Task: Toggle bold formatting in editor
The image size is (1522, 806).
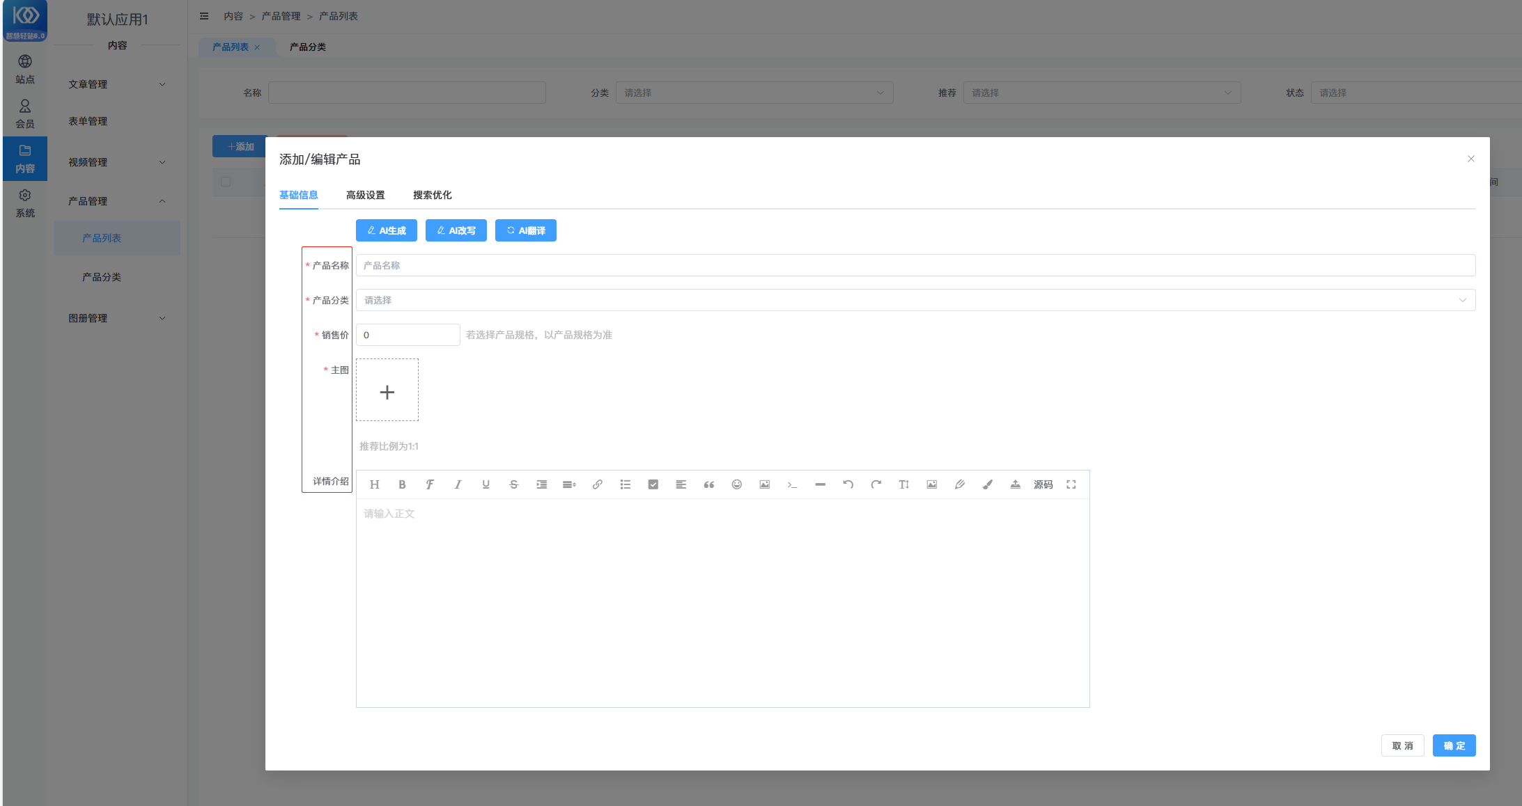Action: click(402, 484)
